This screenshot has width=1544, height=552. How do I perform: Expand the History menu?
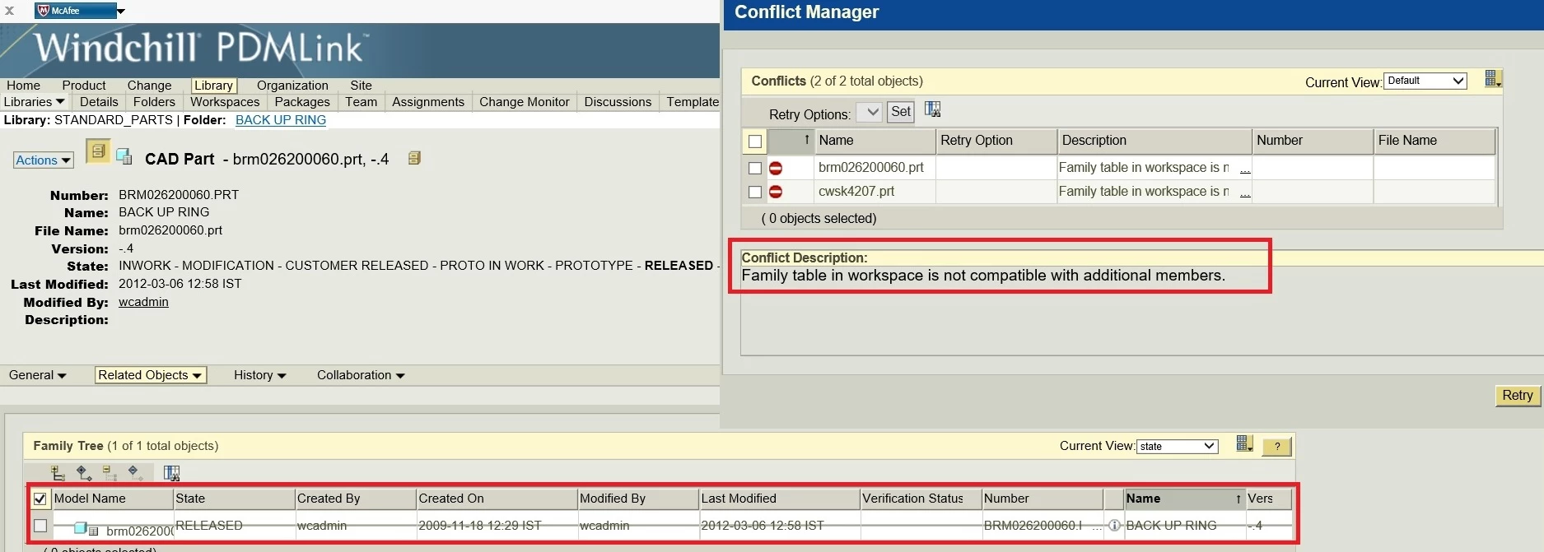259,375
